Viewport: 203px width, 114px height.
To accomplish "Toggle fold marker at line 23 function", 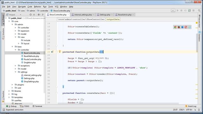I will (56, 52).
